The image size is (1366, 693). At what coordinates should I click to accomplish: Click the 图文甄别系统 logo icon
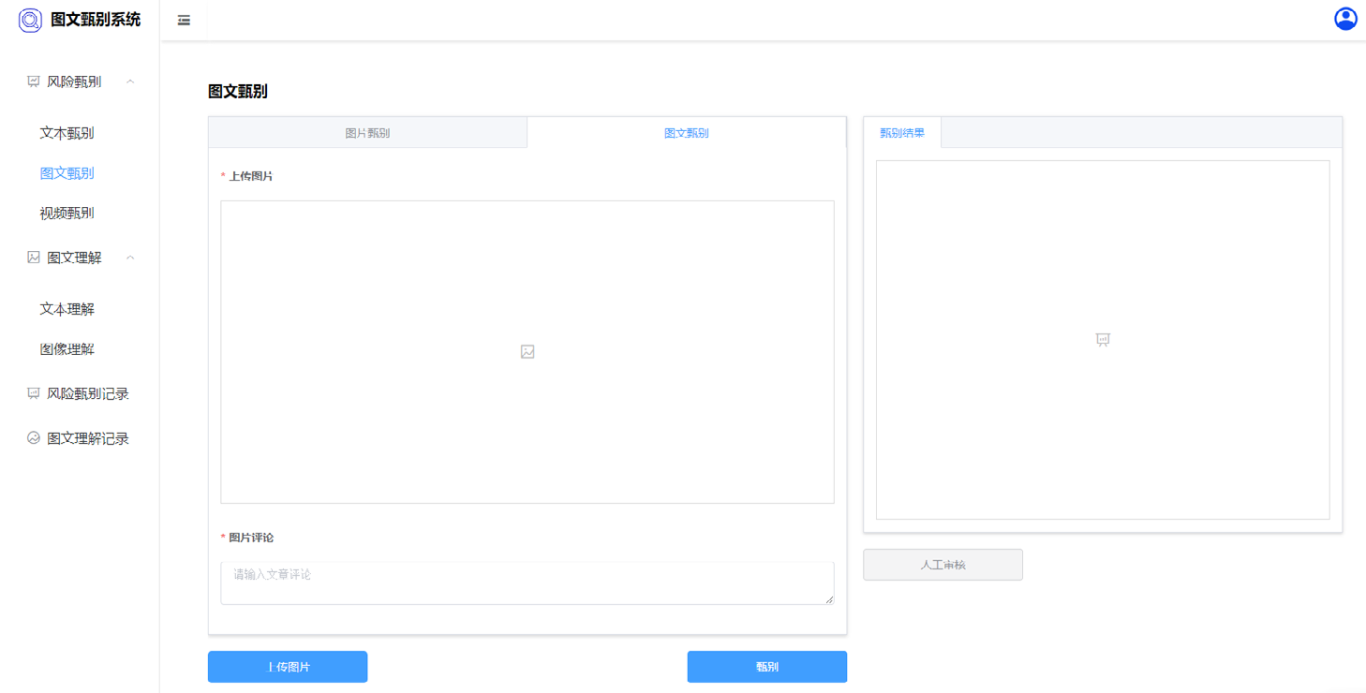pyautogui.click(x=31, y=20)
